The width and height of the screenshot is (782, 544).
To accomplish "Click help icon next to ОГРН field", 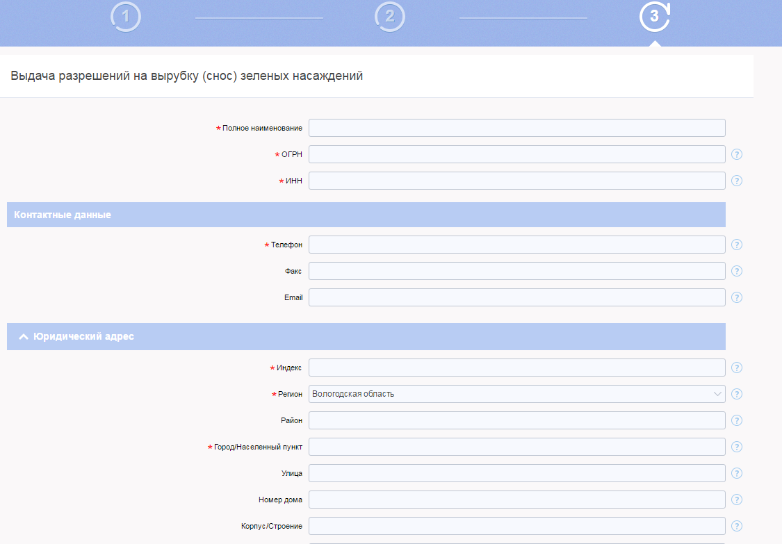I will (737, 154).
